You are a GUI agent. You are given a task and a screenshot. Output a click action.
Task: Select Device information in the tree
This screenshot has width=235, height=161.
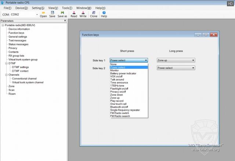pos(19,29)
